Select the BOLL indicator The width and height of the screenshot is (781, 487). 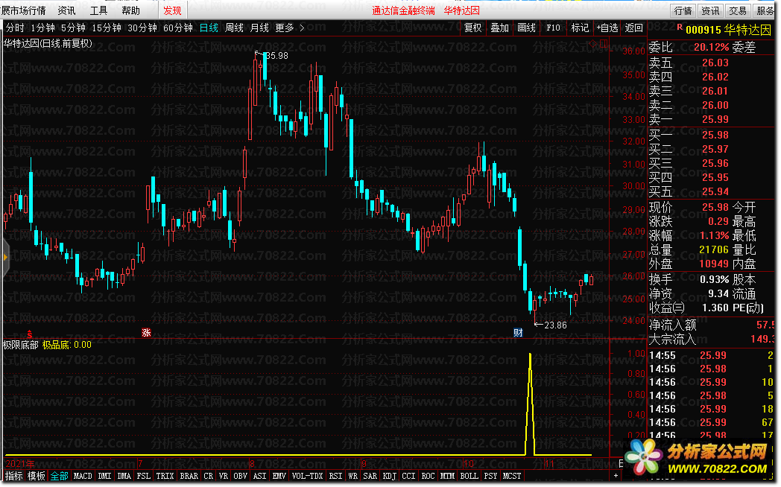[x=469, y=476]
